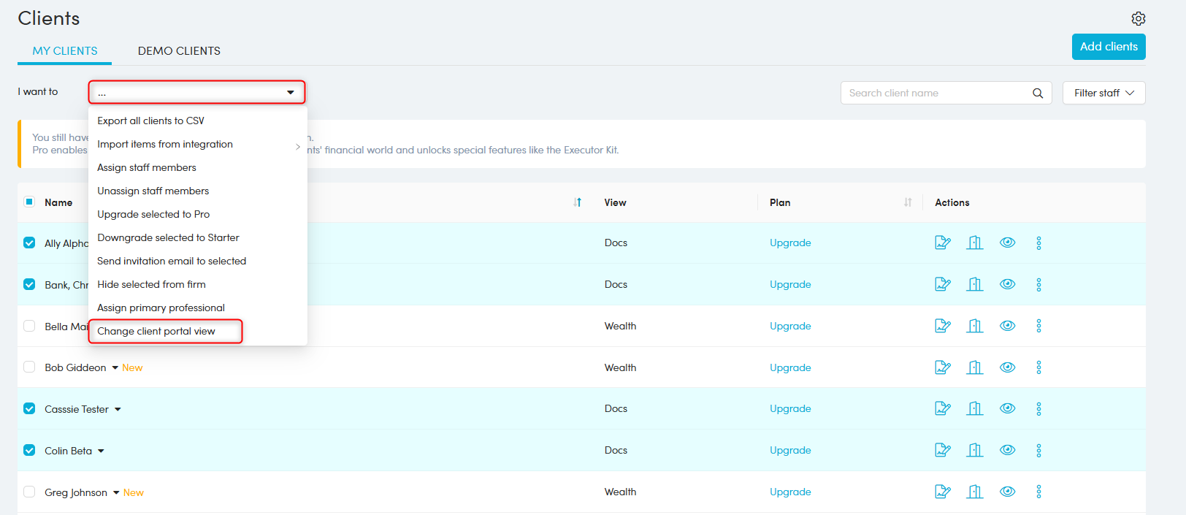Image resolution: width=1186 pixels, height=515 pixels.
Task: Click the search magnifier icon
Action: click(1037, 93)
